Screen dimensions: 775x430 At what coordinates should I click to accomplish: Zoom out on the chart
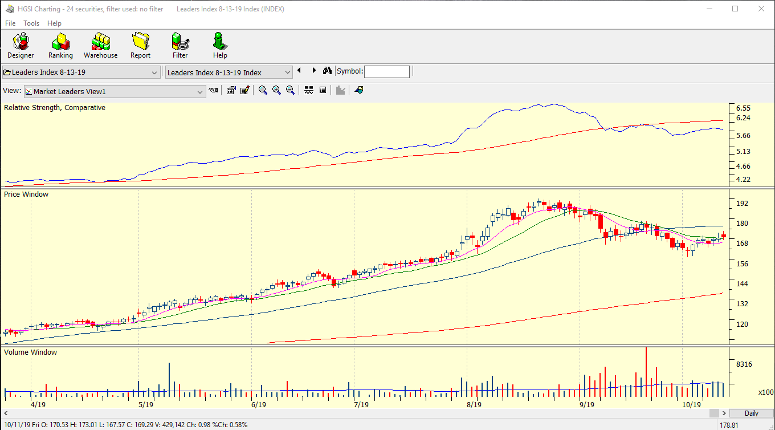point(290,90)
